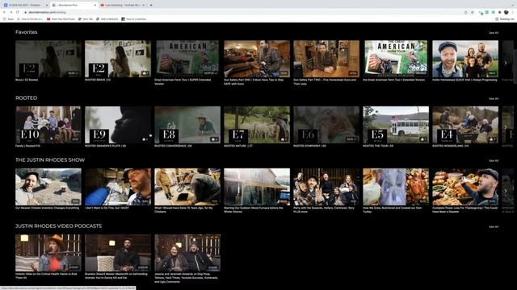The image size is (517, 290).
Task: Open Party with the Sowards video thumbnail
Action: (x=326, y=187)
